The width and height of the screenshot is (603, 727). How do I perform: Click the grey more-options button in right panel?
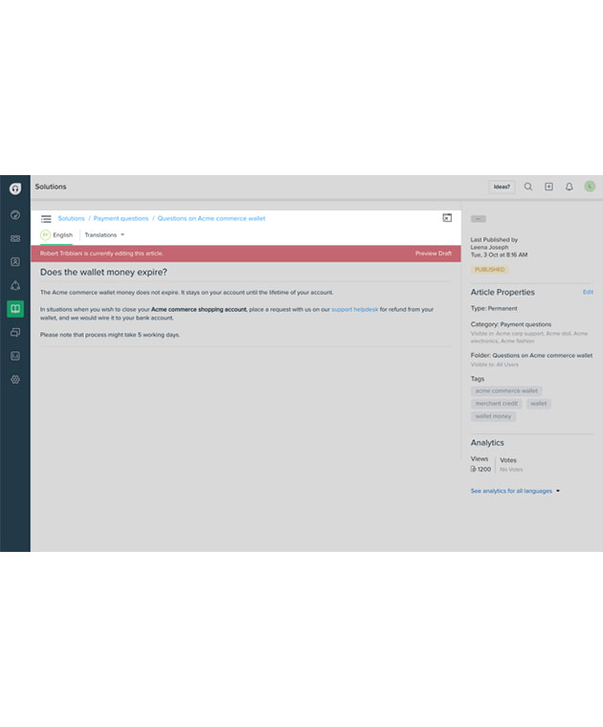[479, 219]
